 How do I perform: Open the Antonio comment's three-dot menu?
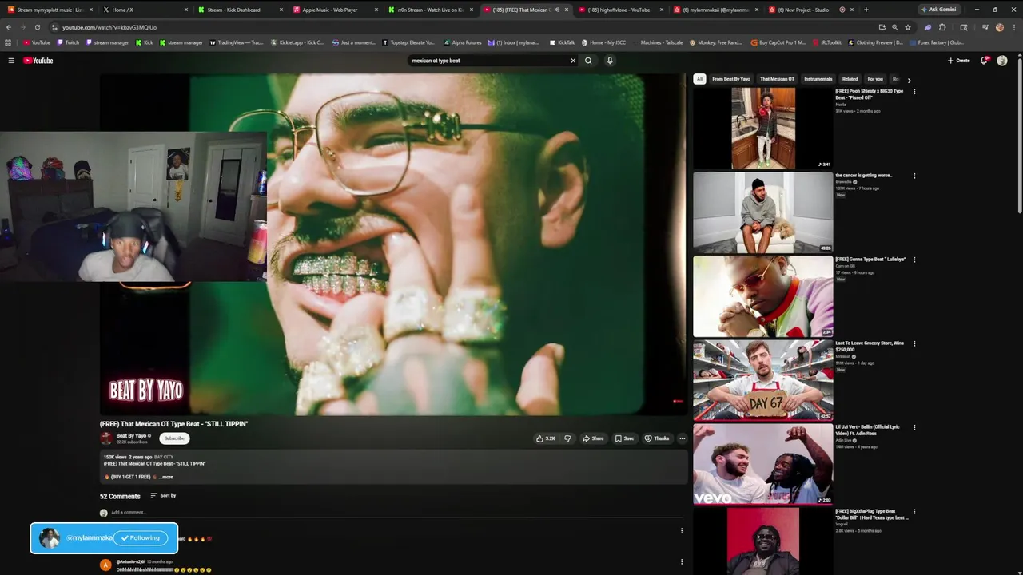click(682, 561)
